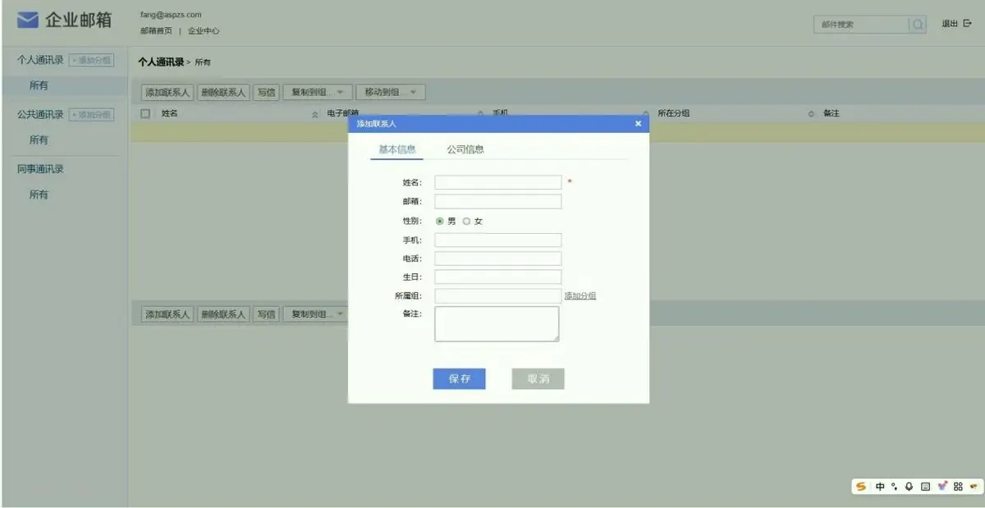
Task: Click the Sogou input method logo in tray
Action: pos(859,486)
